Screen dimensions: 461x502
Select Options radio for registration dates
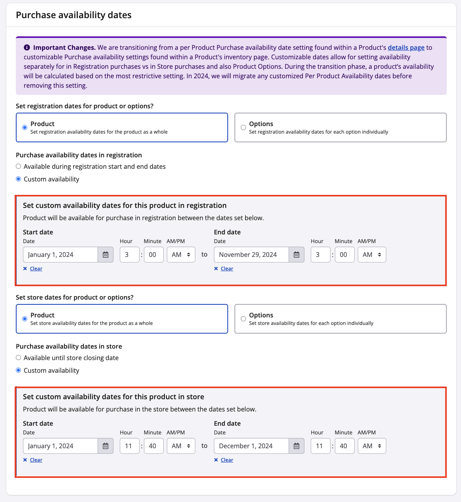coord(243,127)
